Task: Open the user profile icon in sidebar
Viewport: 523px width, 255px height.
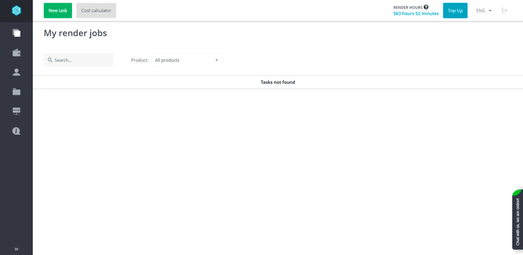Action: click(16, 72)
